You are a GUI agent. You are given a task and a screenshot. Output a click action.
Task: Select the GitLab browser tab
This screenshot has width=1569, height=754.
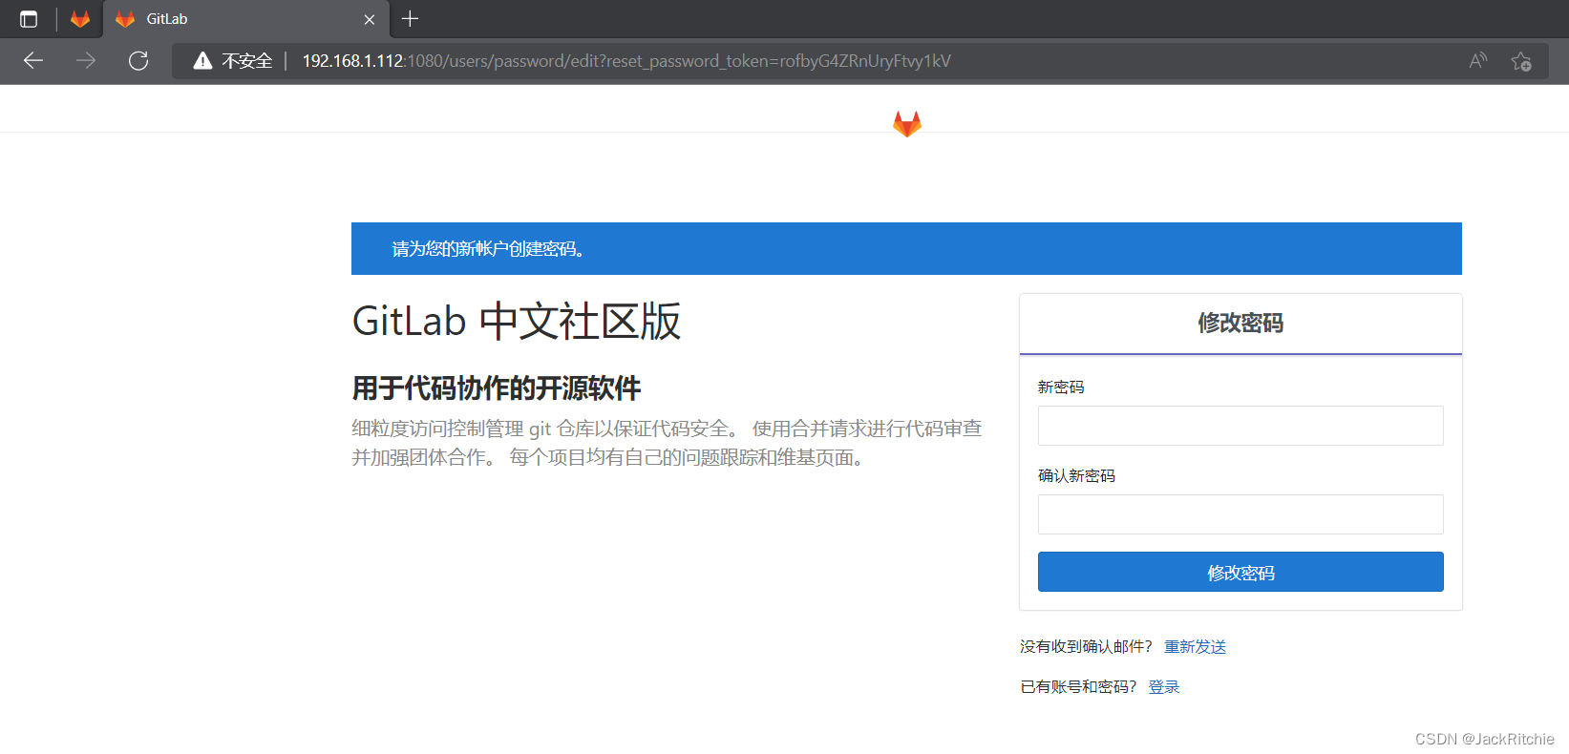(x=245, y=19)
